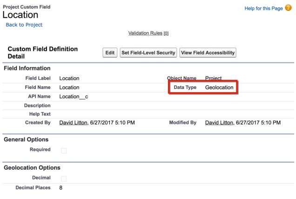Click the large Location page title
This screenshot has width=296, height=199.
point(20,15)
